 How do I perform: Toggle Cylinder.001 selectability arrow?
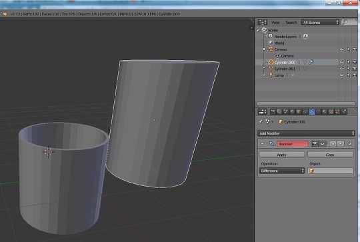click(x=348, y=69)
